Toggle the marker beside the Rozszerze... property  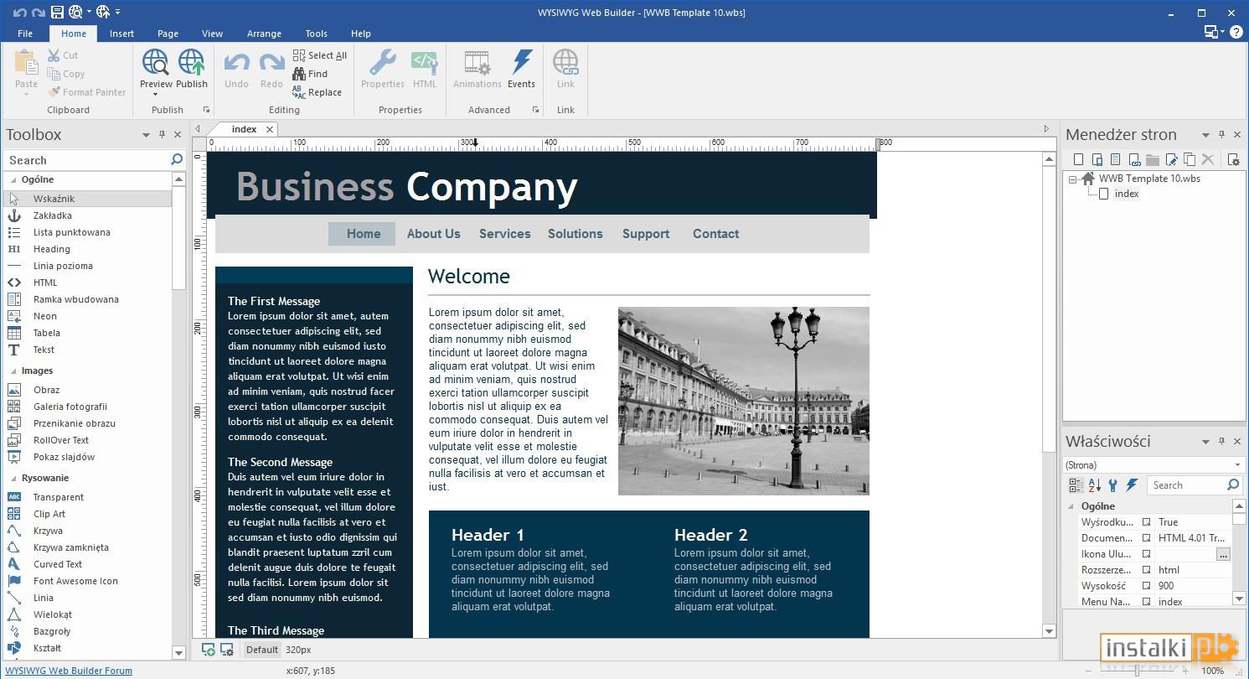[1147, 570]
